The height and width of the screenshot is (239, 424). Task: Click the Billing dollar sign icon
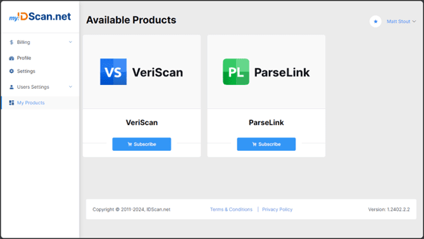(x=11, y=42)
